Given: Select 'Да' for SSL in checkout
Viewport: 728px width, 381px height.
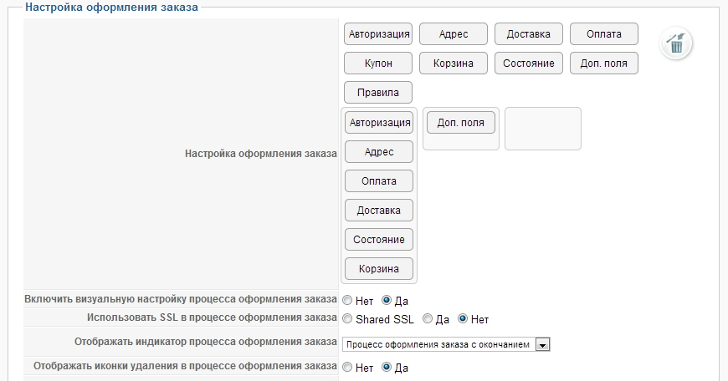Looking at the screenshot, I should point(428,319).
